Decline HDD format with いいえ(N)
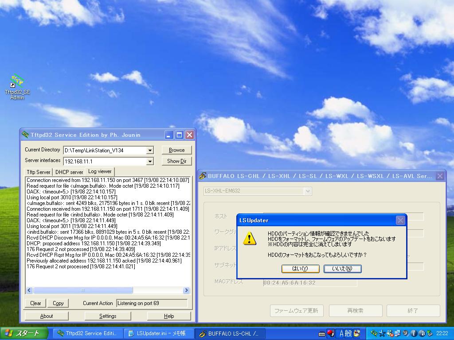This screenshot has height=340, width=454. [x=342, y=269]
